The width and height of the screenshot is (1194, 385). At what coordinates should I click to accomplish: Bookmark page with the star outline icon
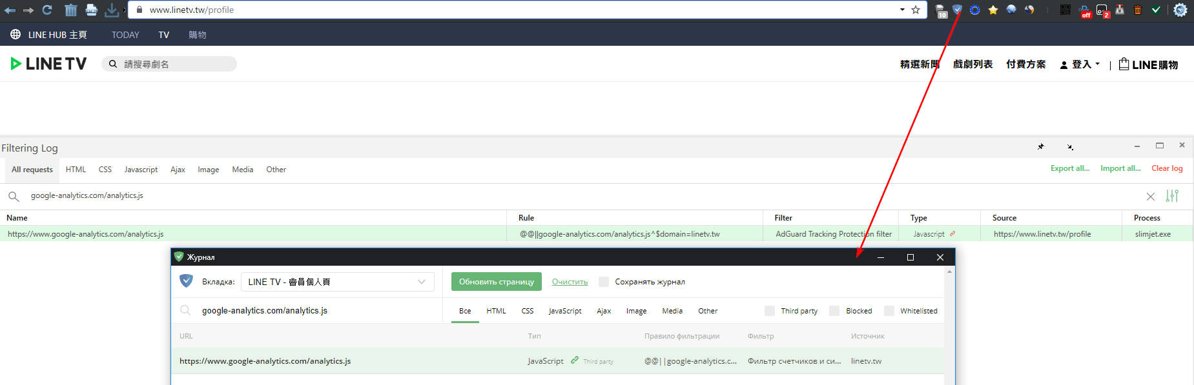point(916,10)
